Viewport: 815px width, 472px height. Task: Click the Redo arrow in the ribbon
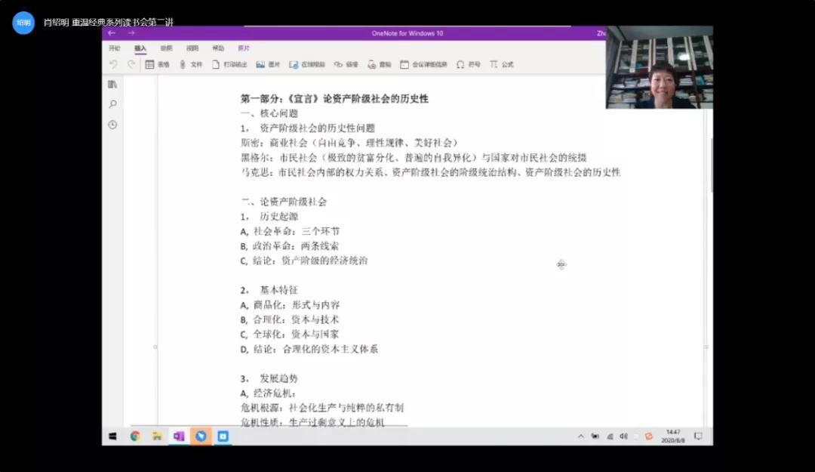[131, 65]
